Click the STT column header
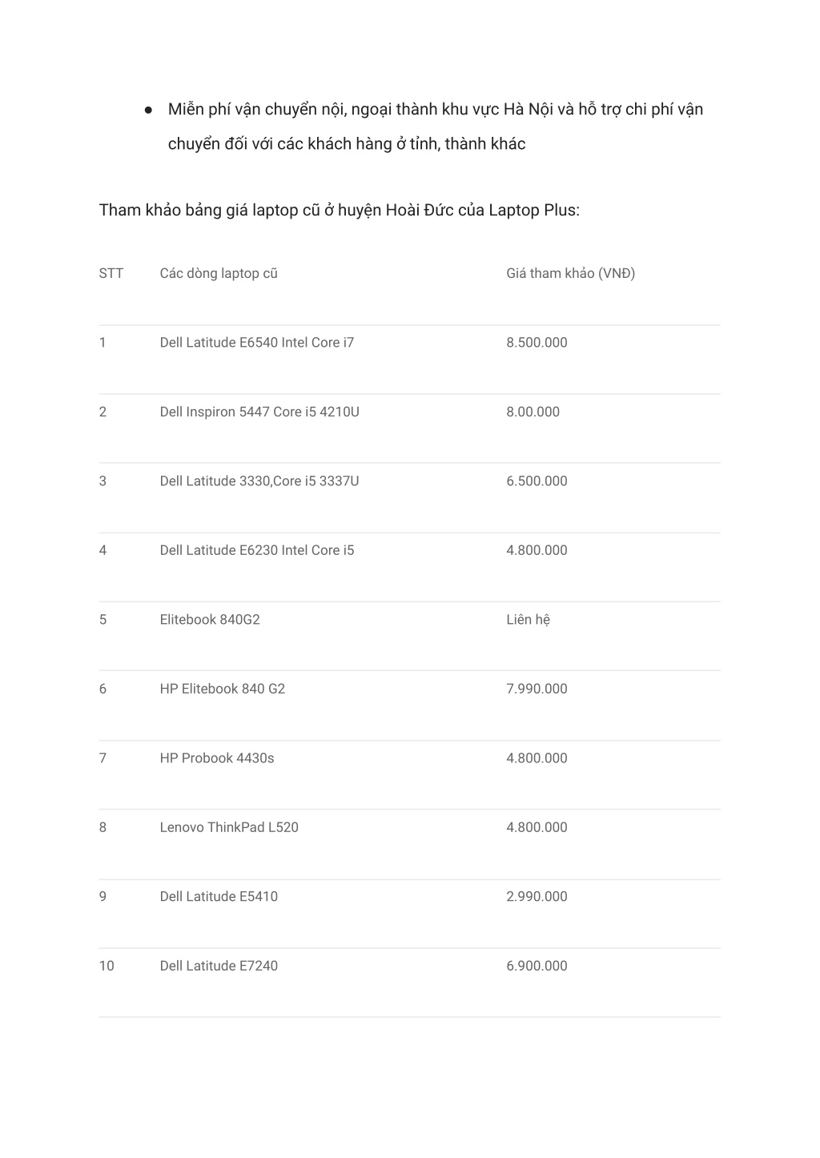This screenshot has width=820, height=1158. [111, 274]
